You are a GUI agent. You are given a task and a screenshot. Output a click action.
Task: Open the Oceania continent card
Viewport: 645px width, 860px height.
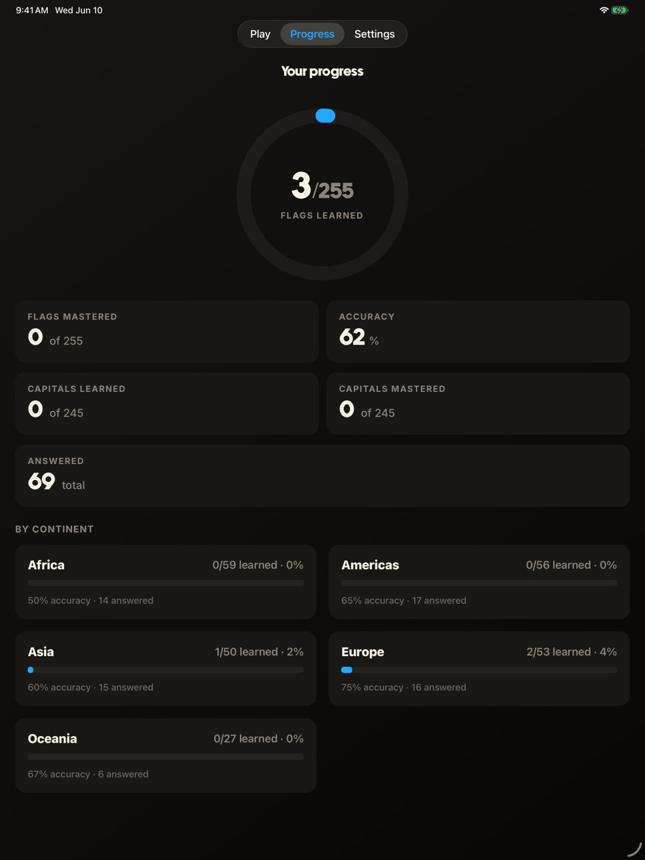[x=165, y=755]
